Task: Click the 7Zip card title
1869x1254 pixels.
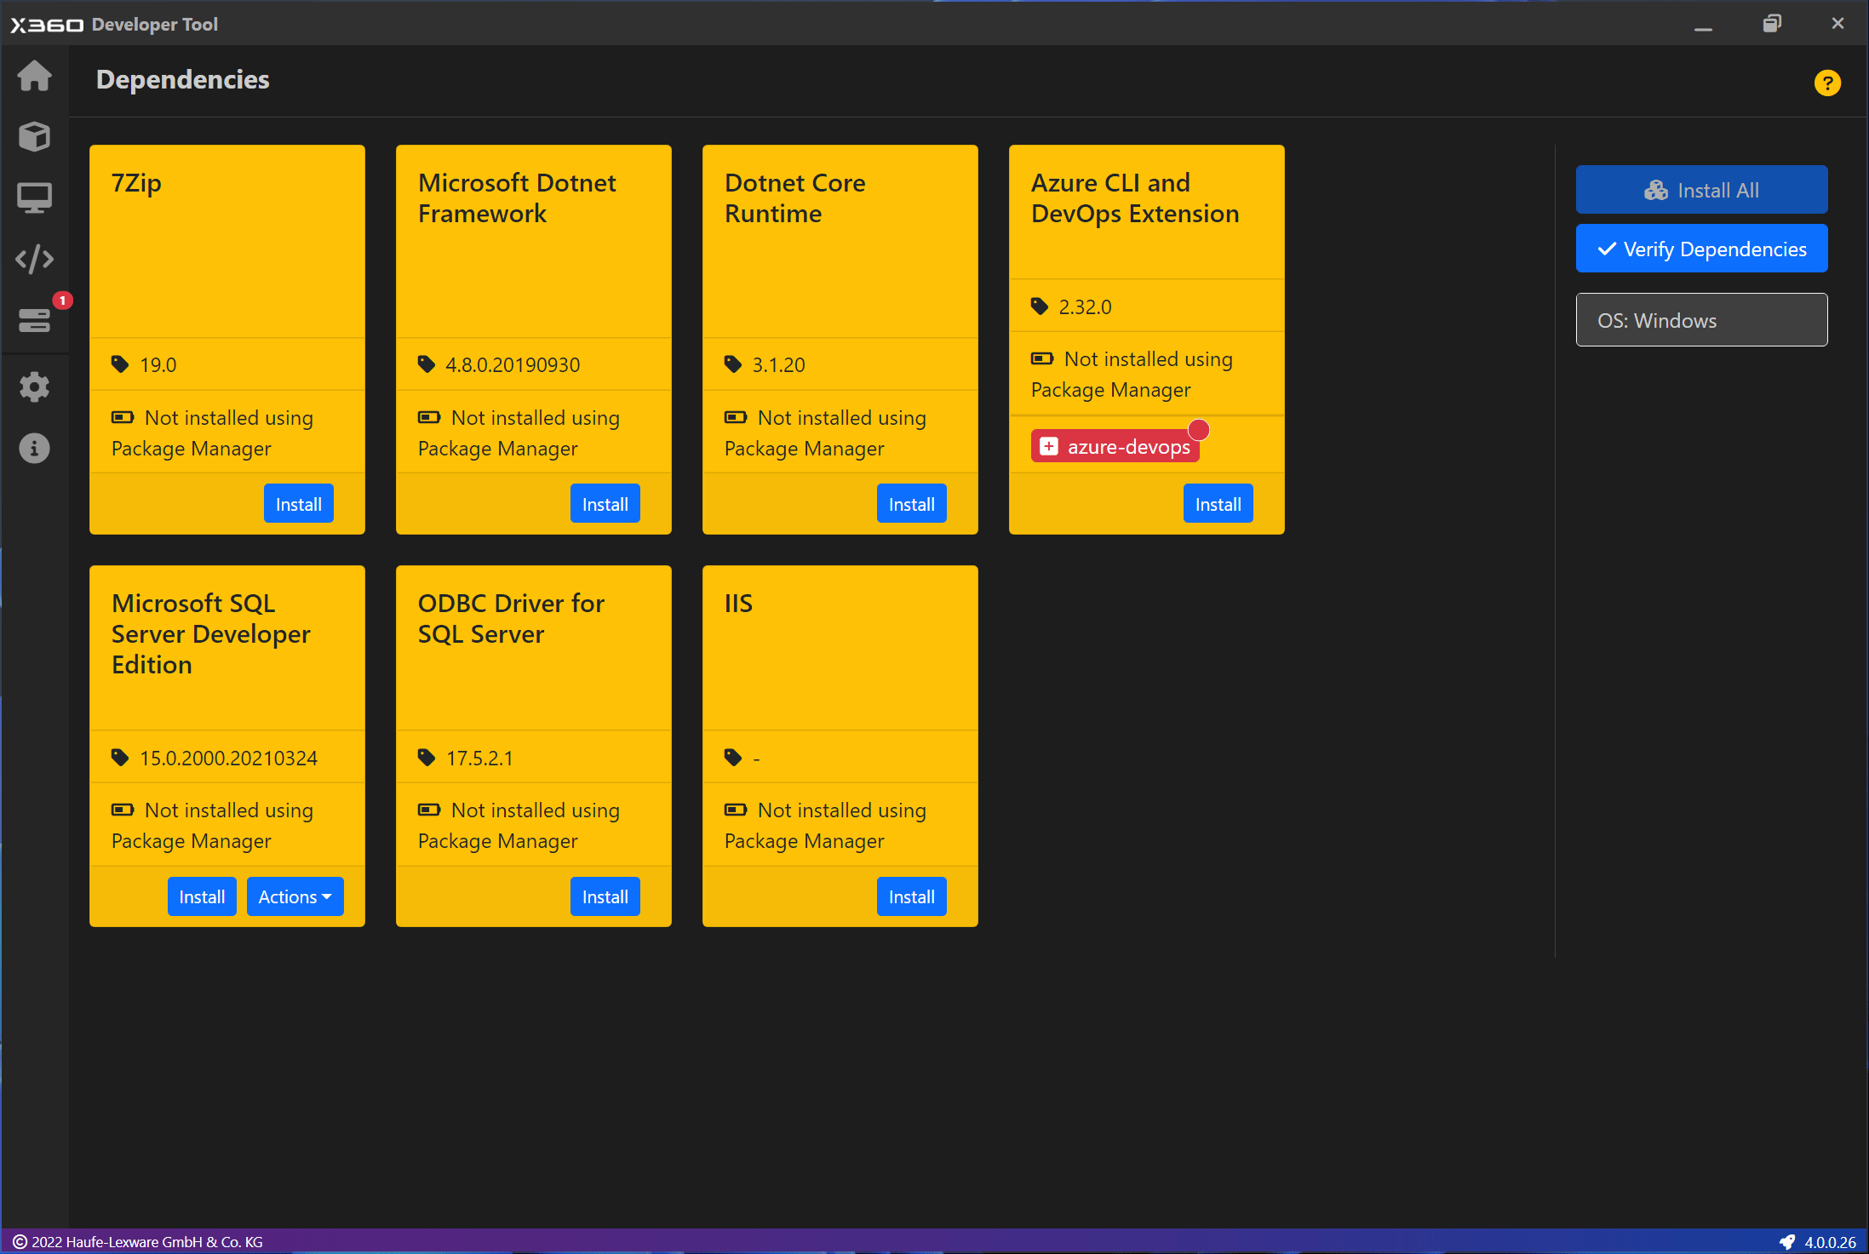Action: click(136, 183)
